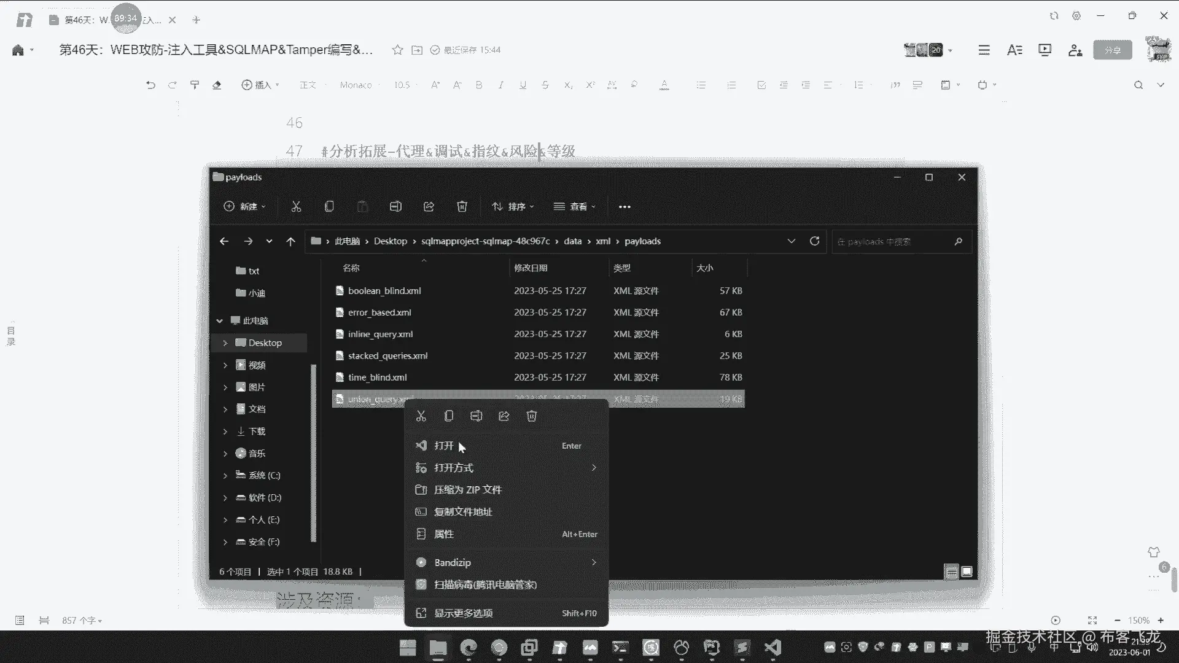Viewport: 1179px width, 663px height.
Task: Click the rename icon in Explorer toolbar
Action: (395, 207)
